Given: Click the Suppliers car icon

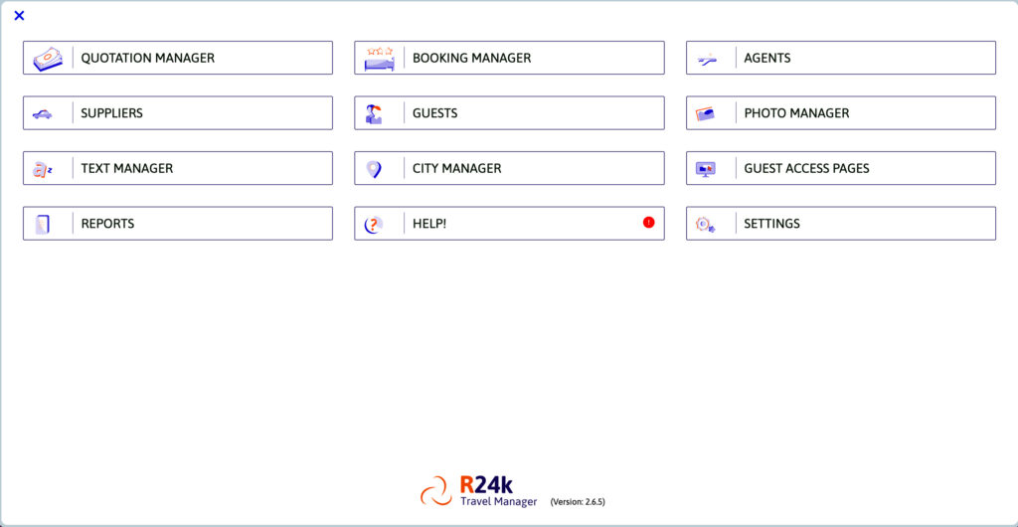Looking at the screenshot, I should (x=42, y=114).
